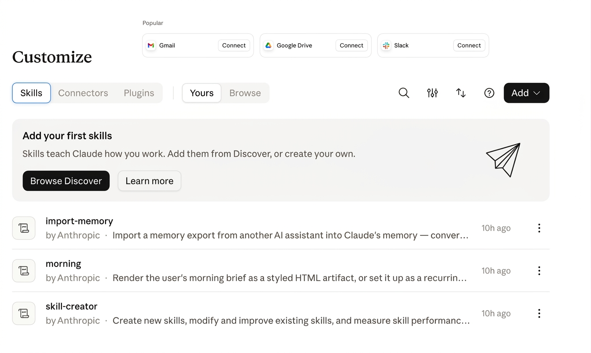The height and width of the screenshot is (353, 591).
Task: Open the search magnifier icon
Action: click(404, 93)
